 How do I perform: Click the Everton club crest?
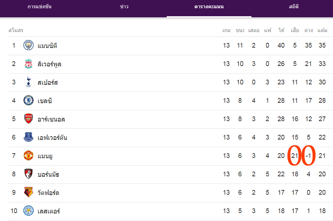[x=29, y=137]
